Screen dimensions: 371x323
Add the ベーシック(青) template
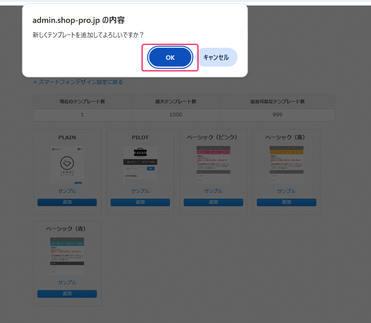pos(67,294)
